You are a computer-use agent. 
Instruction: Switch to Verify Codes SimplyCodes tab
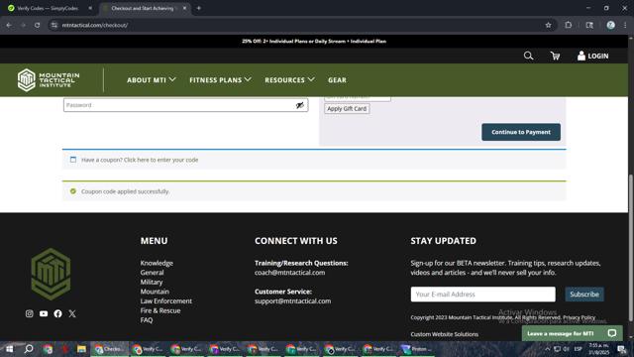[48, 8]
